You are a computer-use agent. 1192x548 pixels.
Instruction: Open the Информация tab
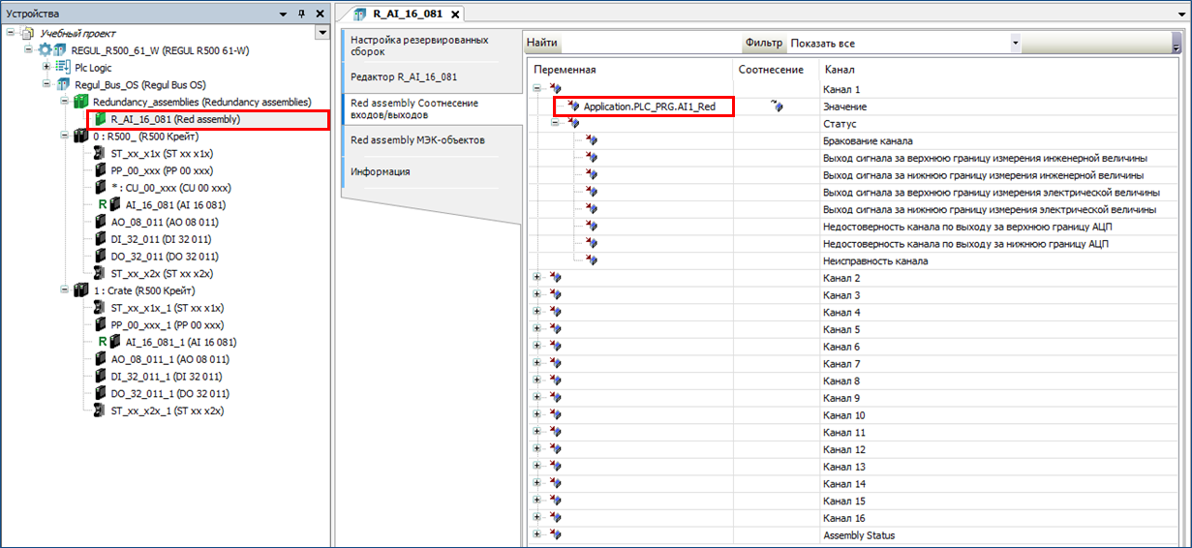(380, 172)
